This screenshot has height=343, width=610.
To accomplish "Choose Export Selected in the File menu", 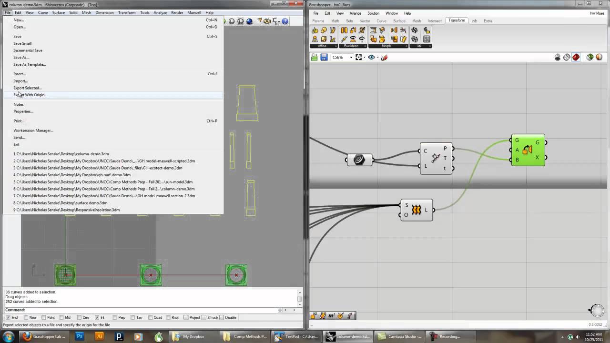I will pyautogui.click(x=112, y=88).
